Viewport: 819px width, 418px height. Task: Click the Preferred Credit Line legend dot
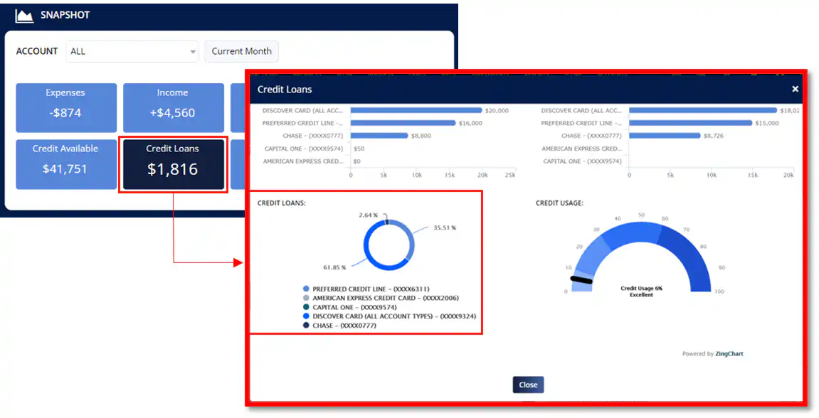tap(305, 290)
